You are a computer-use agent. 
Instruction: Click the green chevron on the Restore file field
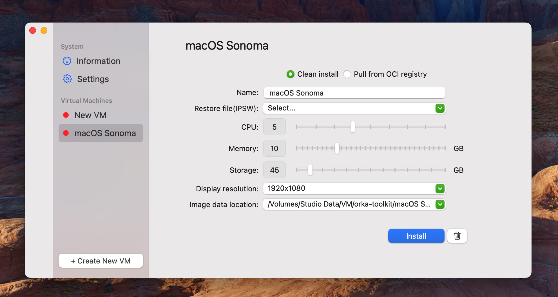(439, 108)
